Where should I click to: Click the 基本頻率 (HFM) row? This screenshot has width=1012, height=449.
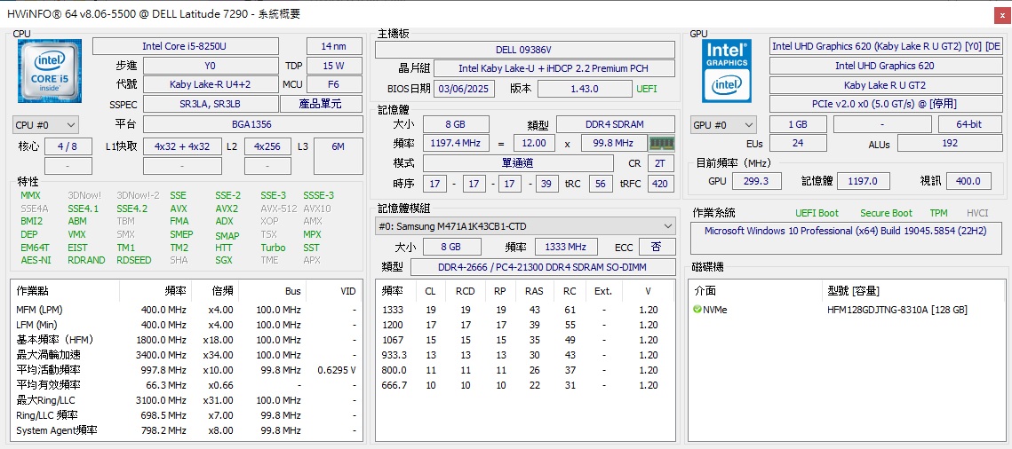(186, 340)
